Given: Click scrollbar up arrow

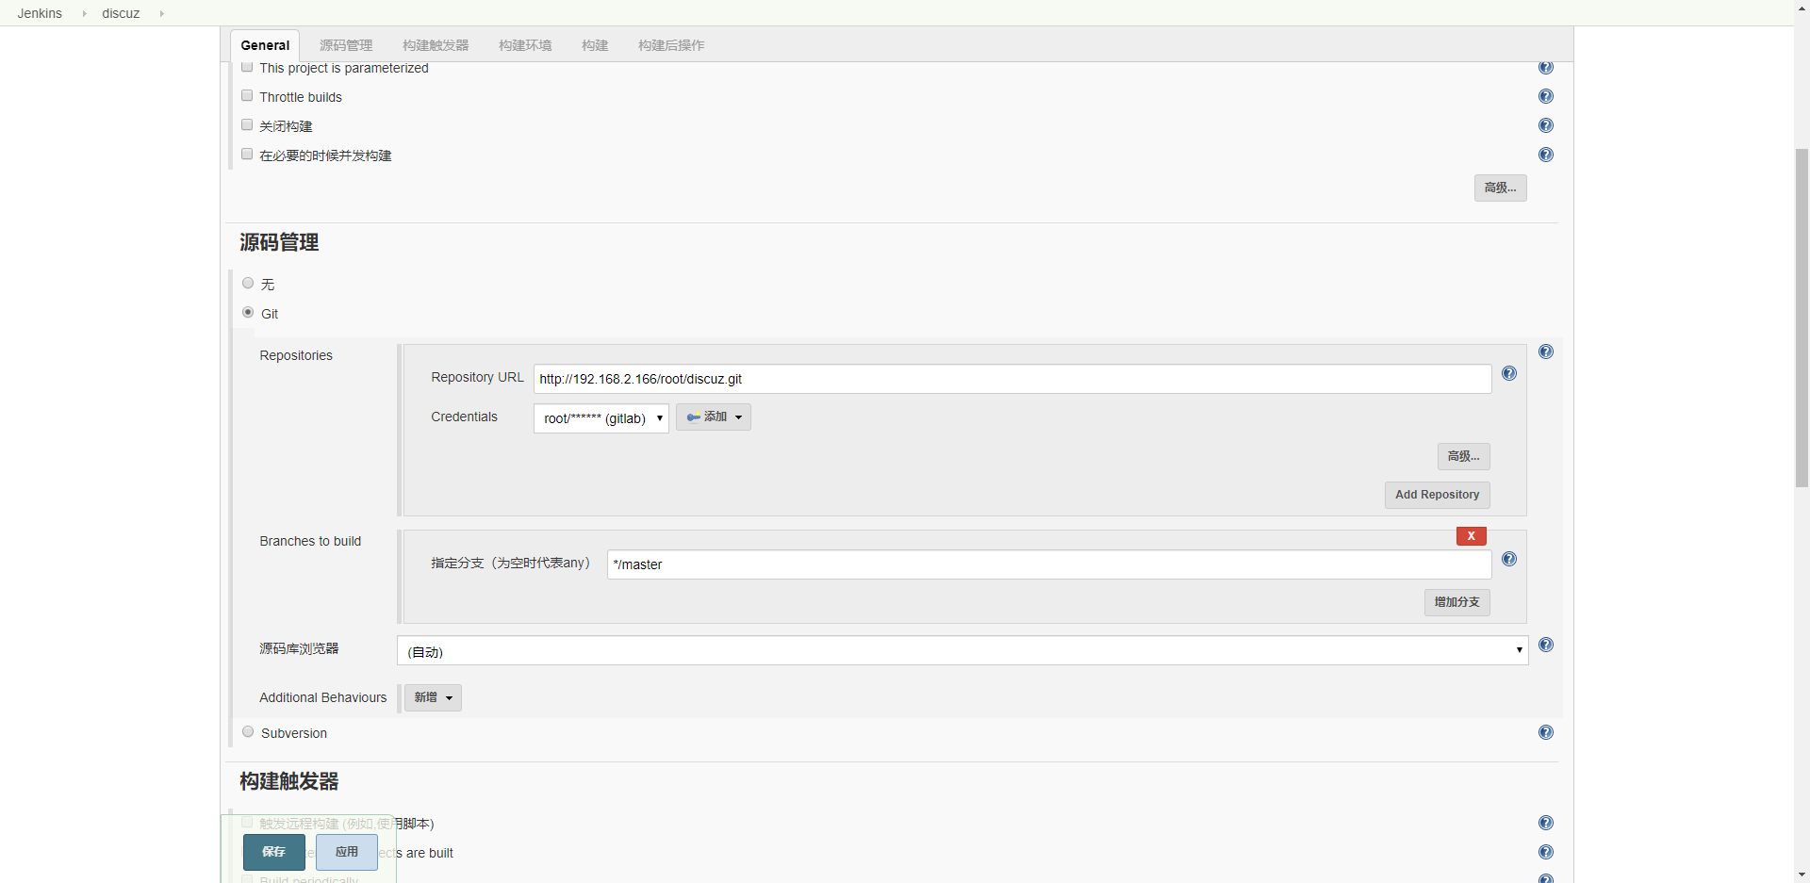Looking at the screenshot, I should (1802, 7).
